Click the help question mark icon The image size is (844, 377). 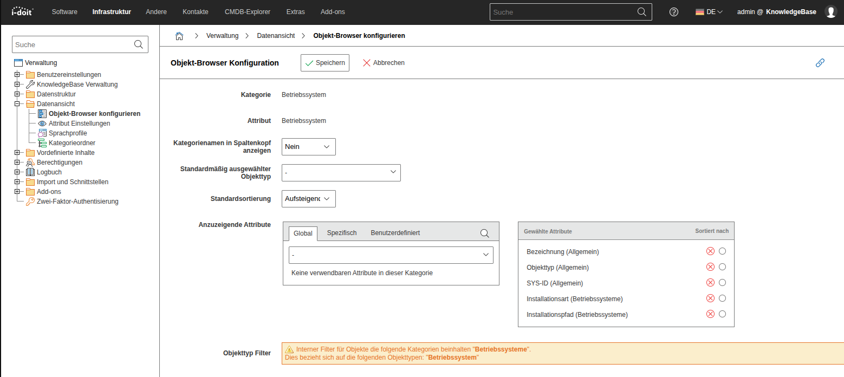(674, 12)
